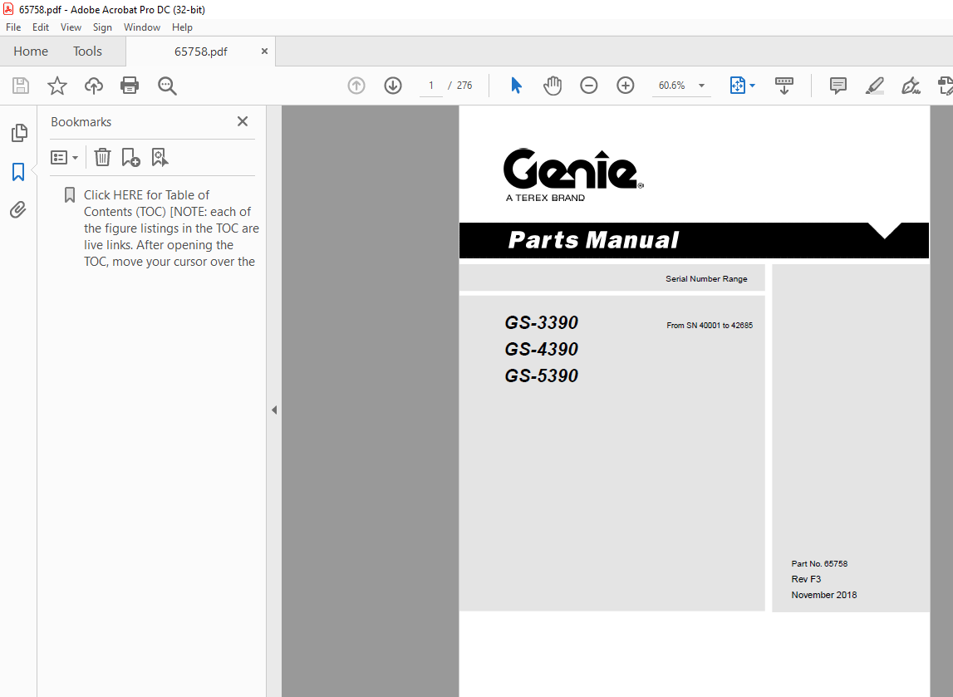
Task: Open Page Thumbnails panel
Action: tap(19, 132)
